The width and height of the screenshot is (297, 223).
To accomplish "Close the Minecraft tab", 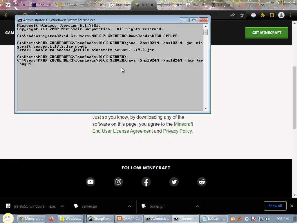I will pyautogui.click(x=152, y=5).
